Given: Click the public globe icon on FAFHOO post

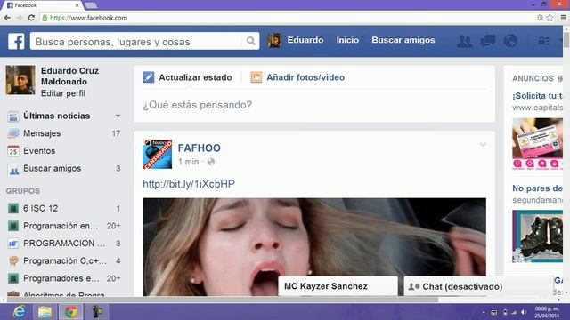Looking at the screenshot, I should (x=211, y=162).
